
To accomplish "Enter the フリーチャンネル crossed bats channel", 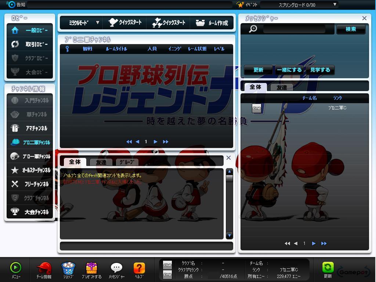I will [30, 184].
